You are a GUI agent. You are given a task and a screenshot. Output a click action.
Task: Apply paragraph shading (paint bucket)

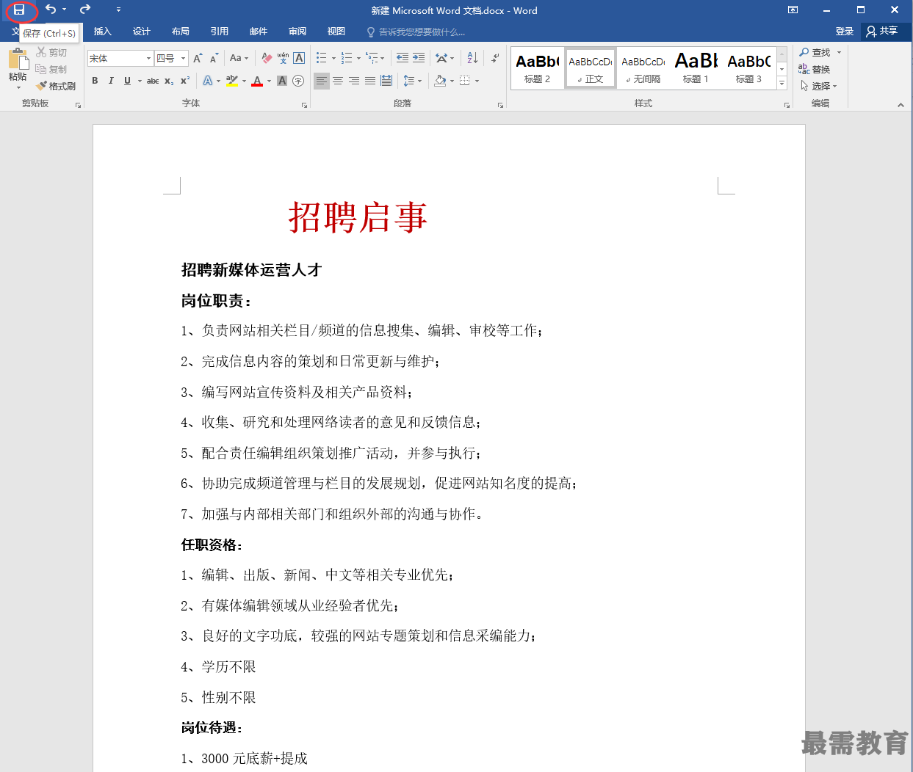click(439, 81)
